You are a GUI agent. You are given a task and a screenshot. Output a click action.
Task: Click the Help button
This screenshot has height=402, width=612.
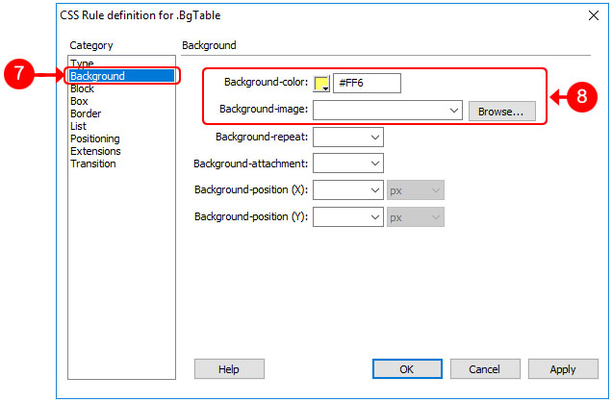[x=229, y=369]
